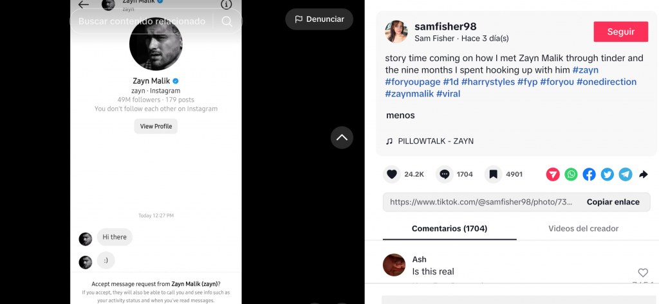Screen dimensions: 659x304
Task: Select the Comentarios (1704) tab
Action: [449, 228]
